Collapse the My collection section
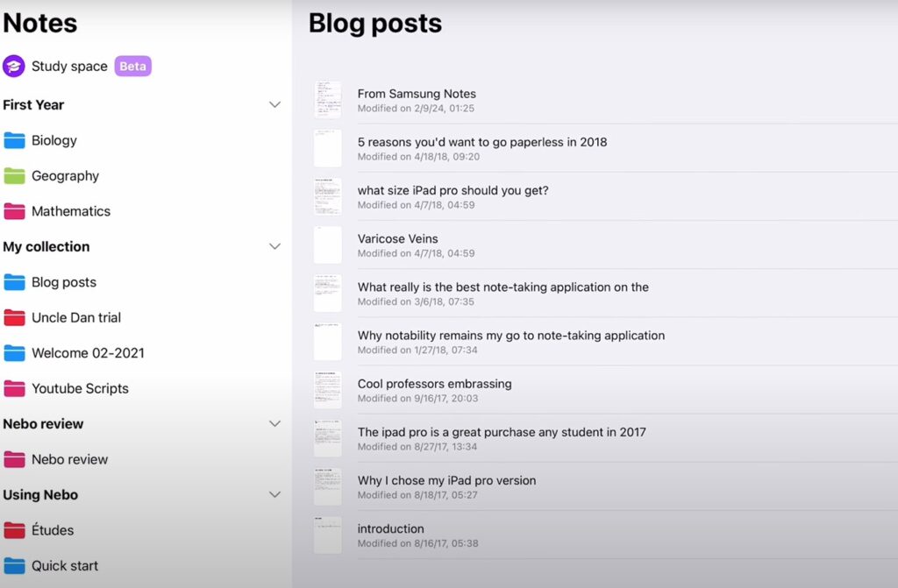 point(274,246)
